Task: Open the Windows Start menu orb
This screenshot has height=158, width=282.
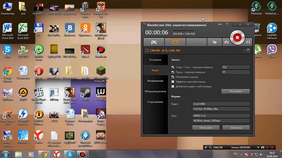Action: pos(5,154)
